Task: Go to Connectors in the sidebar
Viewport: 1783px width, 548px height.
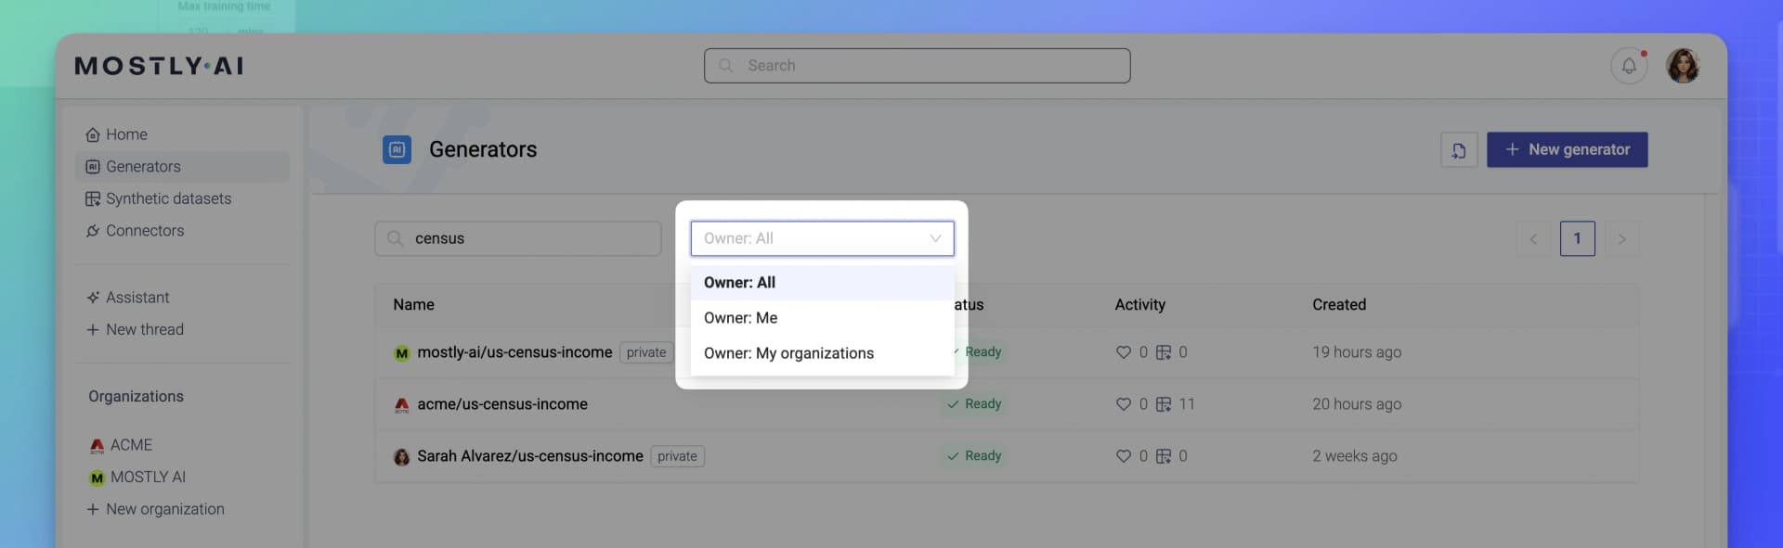Action: (x=145, y=231)
